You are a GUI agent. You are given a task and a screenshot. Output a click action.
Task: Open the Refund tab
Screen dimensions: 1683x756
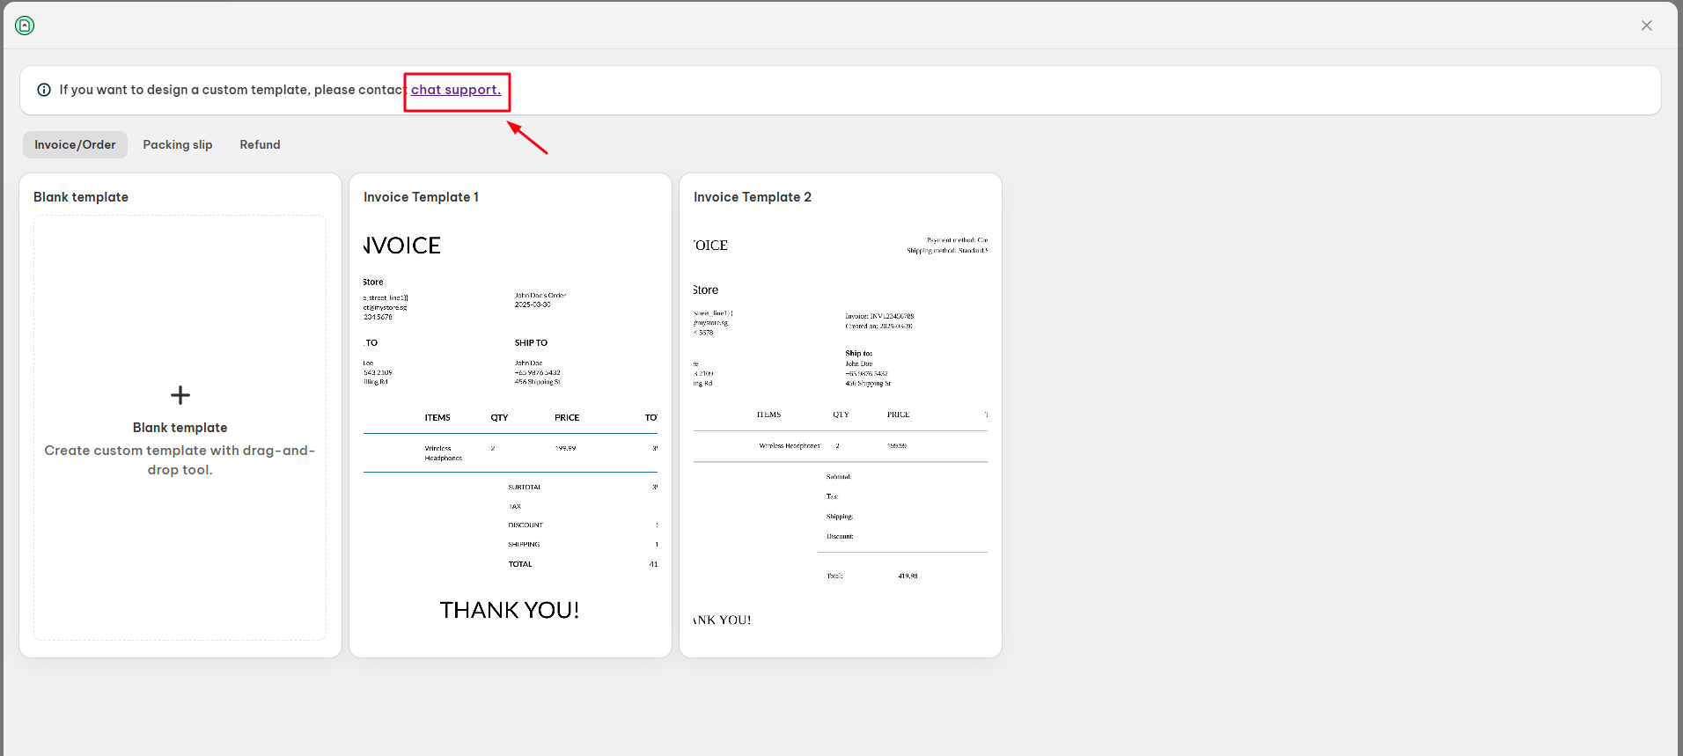pos(260,144)
